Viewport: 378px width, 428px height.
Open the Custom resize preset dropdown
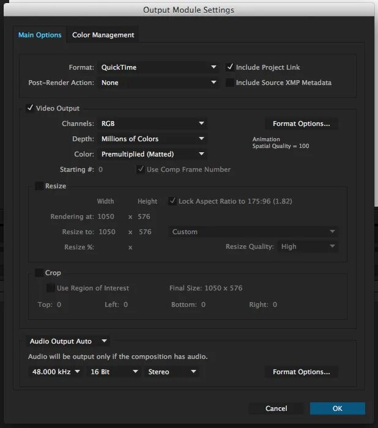[253, 232]
